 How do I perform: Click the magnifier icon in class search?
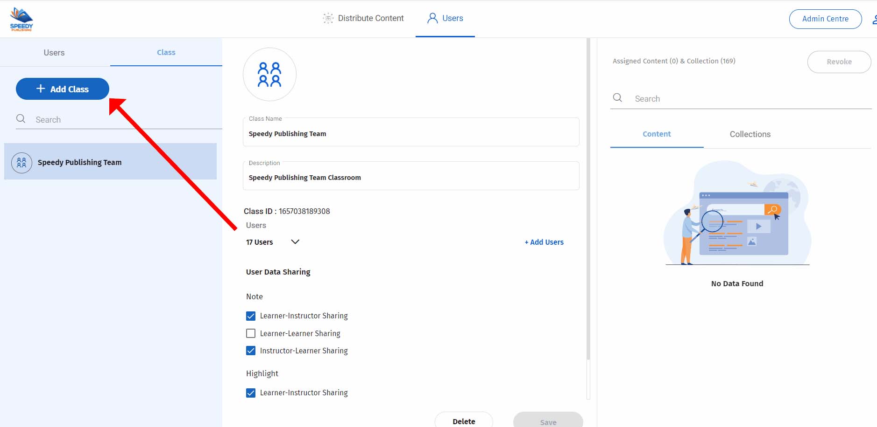point(21,119)
